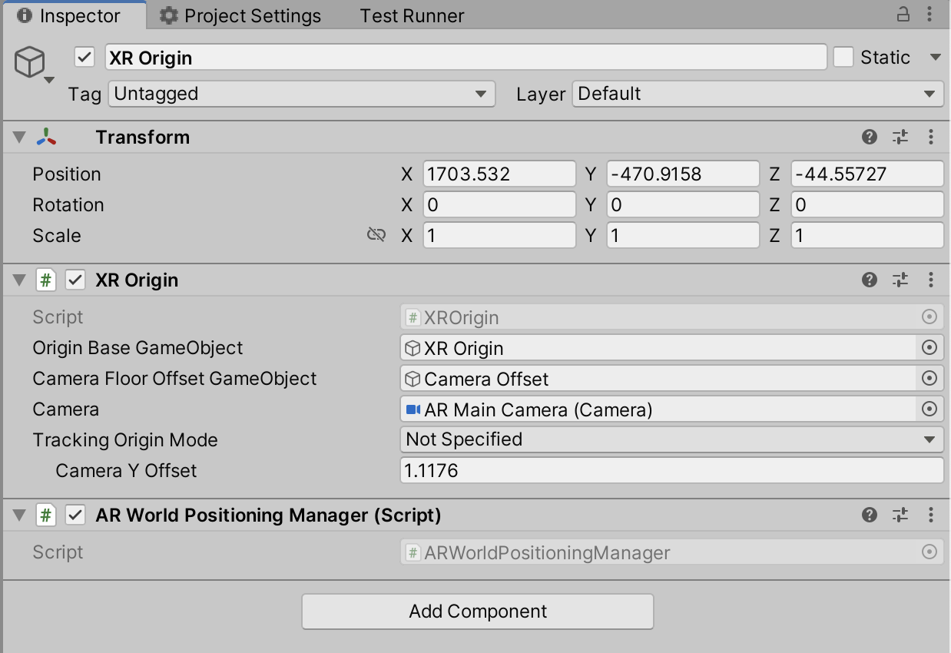
Task: Open the Project Settings tab
Action: point(241,15)
